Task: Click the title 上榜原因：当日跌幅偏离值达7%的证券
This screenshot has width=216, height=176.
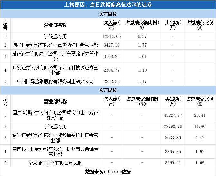Action: click(x=108, y=5)
